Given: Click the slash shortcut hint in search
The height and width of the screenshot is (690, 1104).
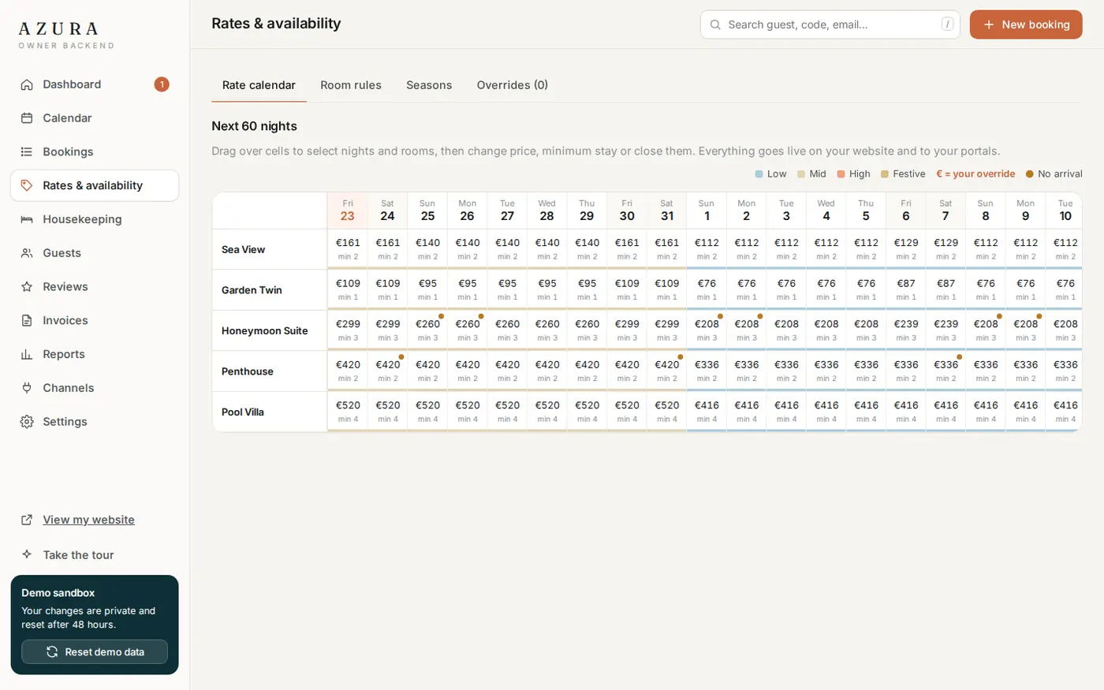Looking at the screenshot, I should pyautogui.click(x=948, y=24).
